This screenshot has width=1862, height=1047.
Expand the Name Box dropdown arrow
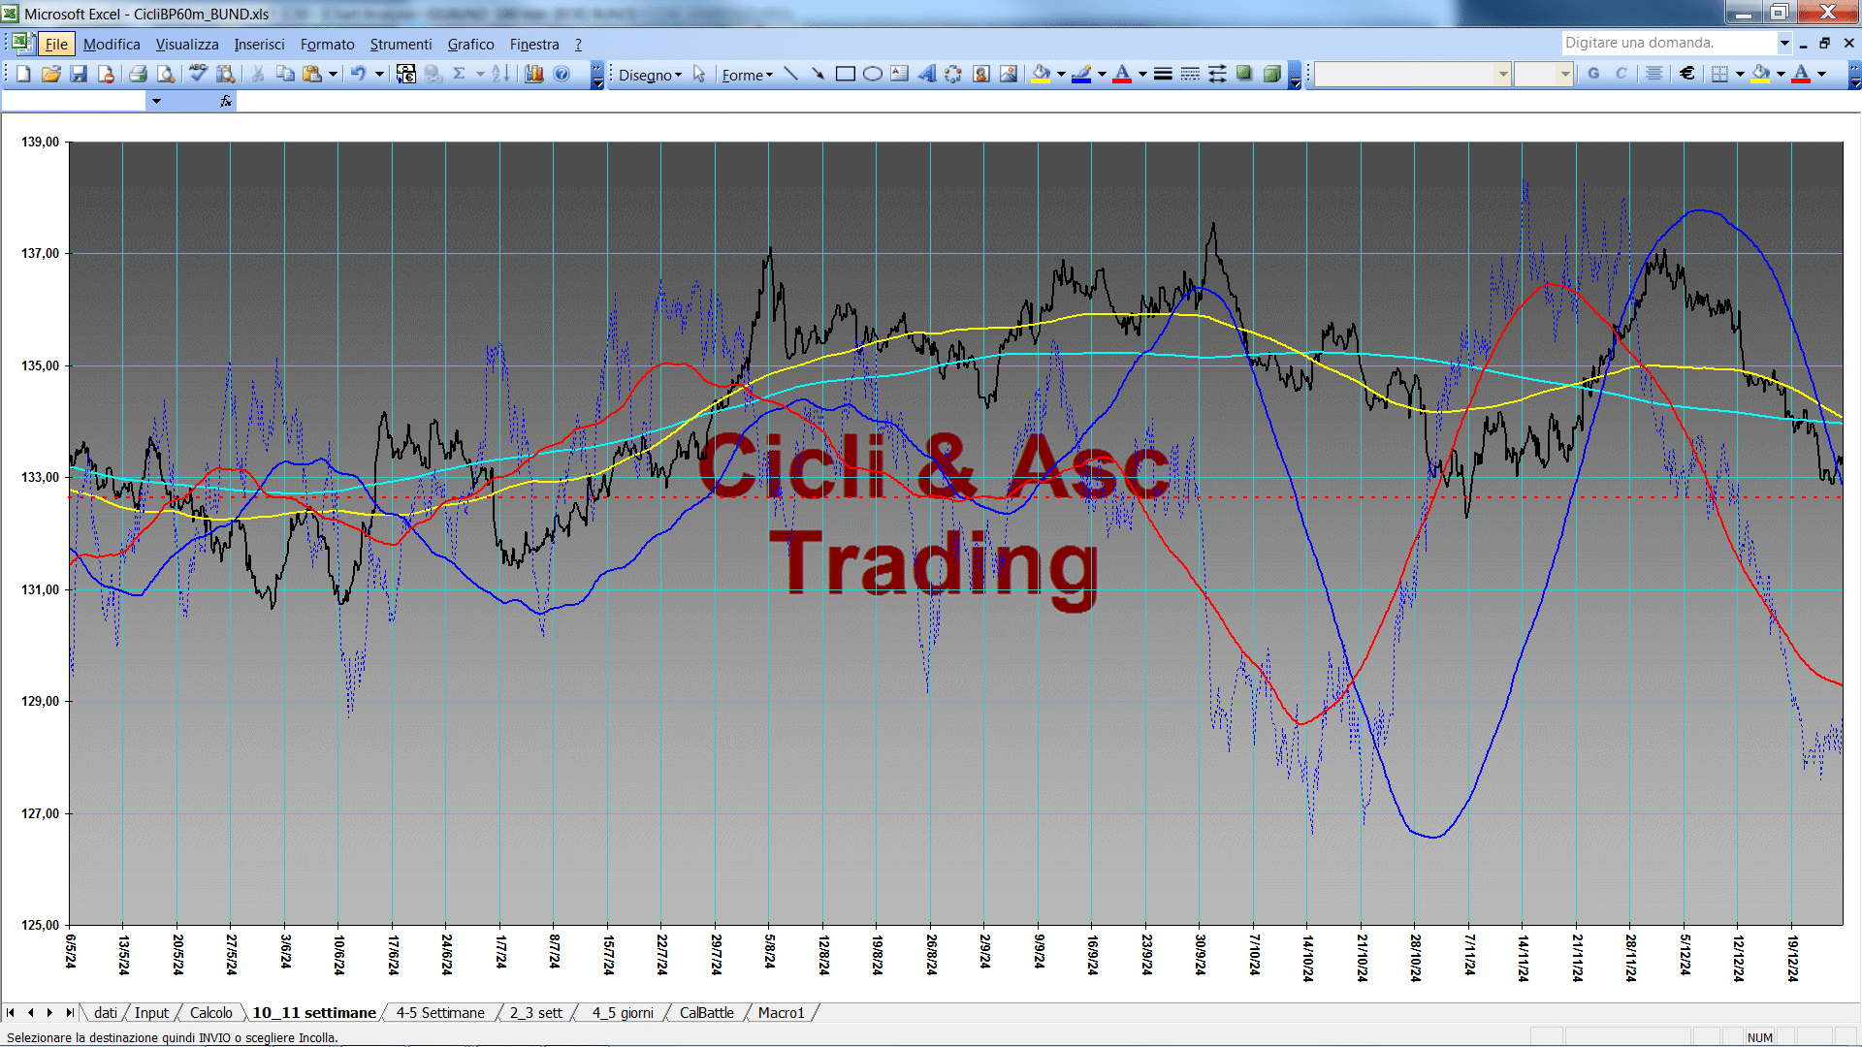pyautogui.click(x=155, y=101)
